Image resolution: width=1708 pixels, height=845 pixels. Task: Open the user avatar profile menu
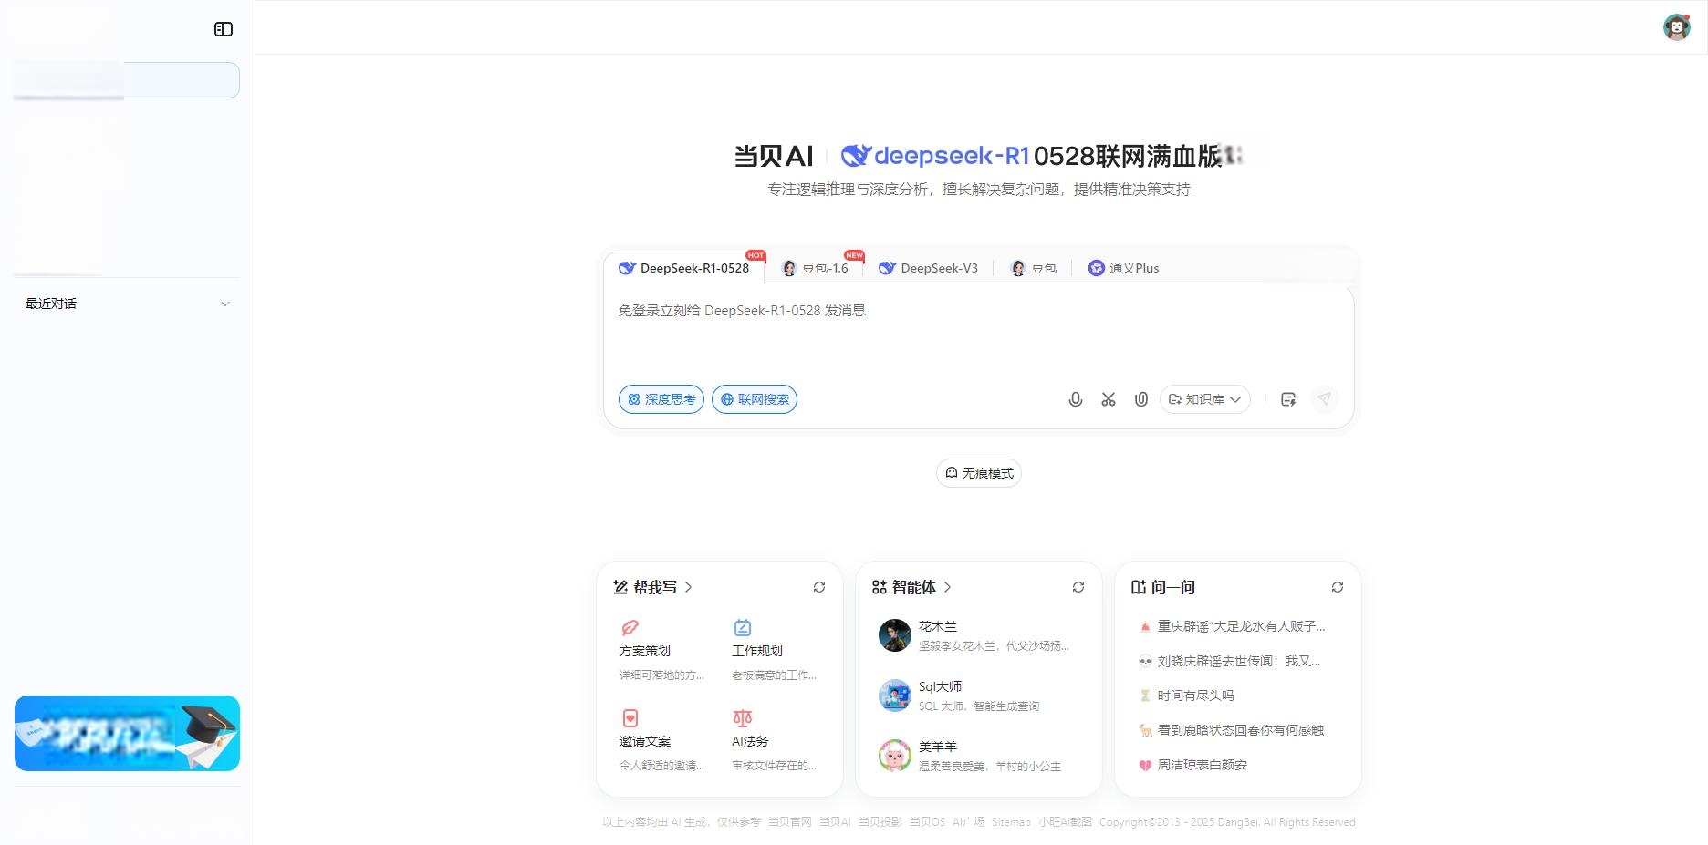point(1676,27)
